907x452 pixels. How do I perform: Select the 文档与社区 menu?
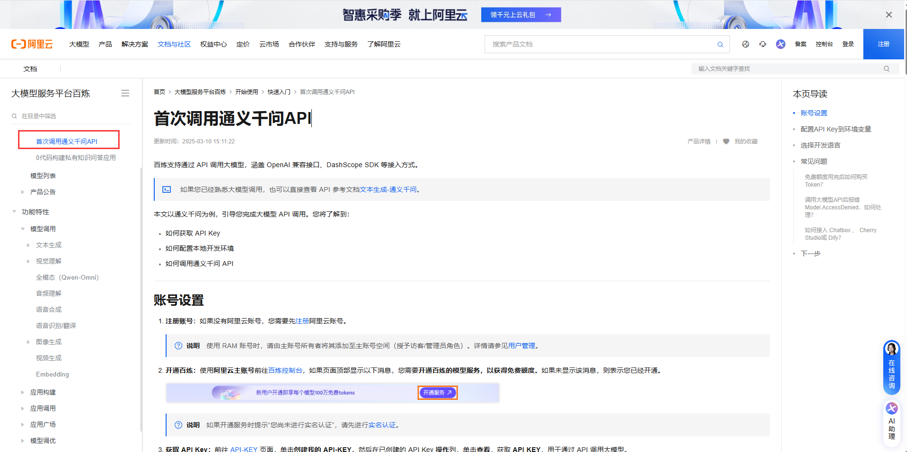tap(174, 44)
